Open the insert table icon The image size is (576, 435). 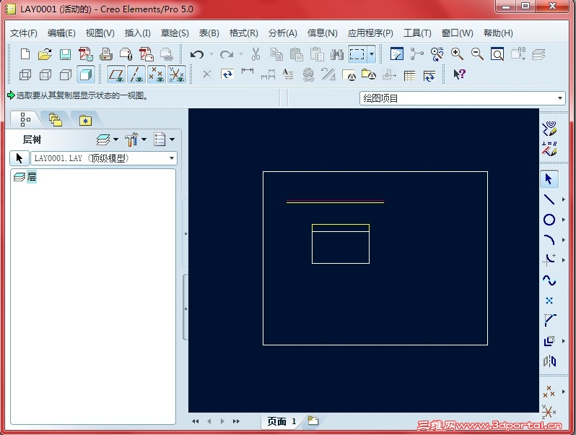tap(409, 75)
